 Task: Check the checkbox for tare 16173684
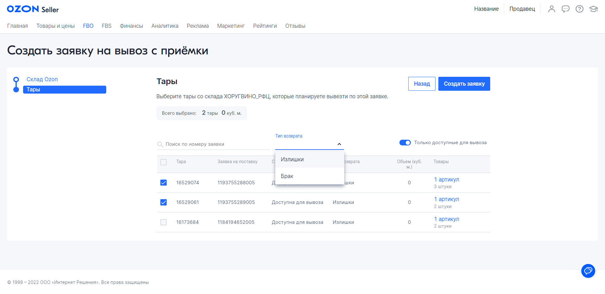(x=164, y=222)
